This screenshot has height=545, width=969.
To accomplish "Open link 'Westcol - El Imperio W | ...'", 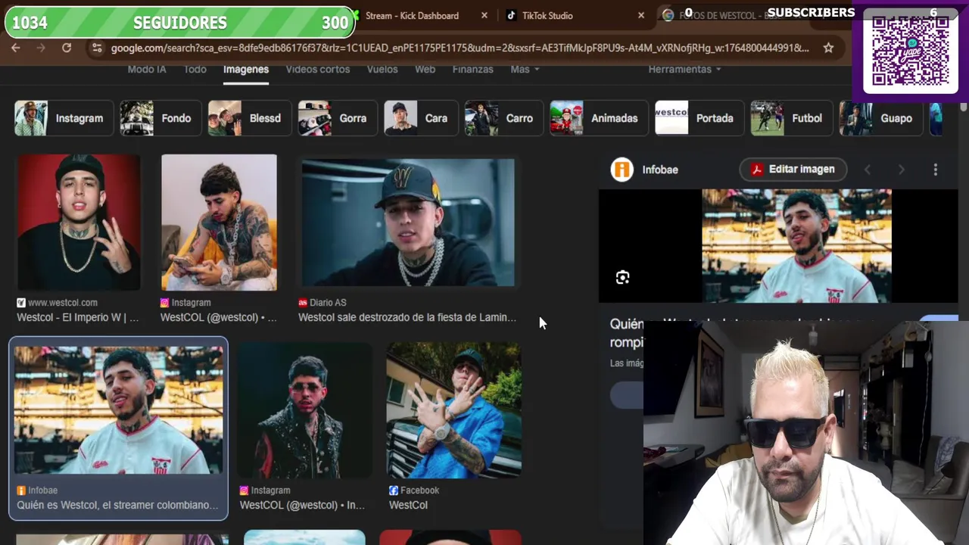I will [78, 317].
